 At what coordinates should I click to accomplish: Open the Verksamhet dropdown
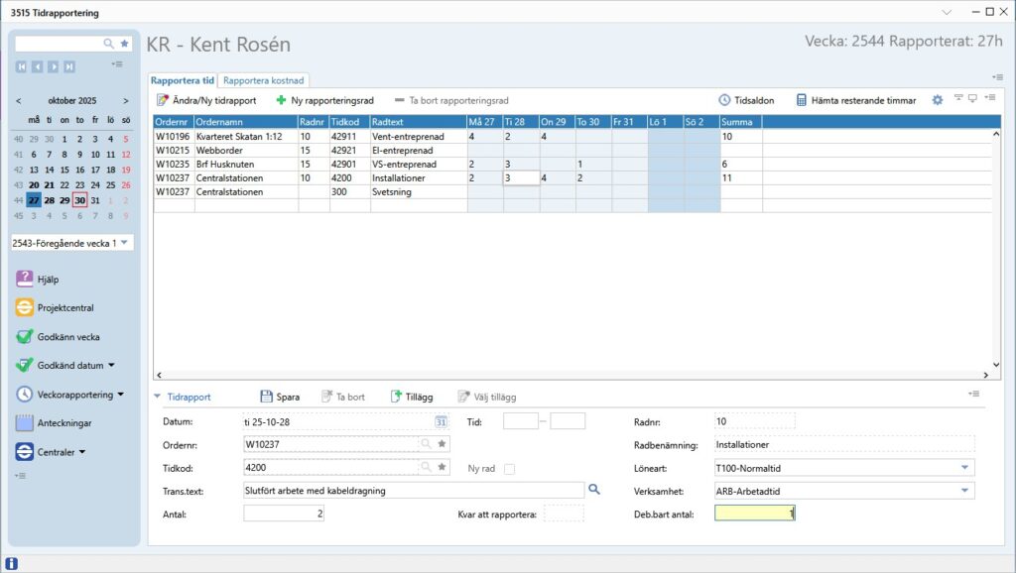click(963, 490)
